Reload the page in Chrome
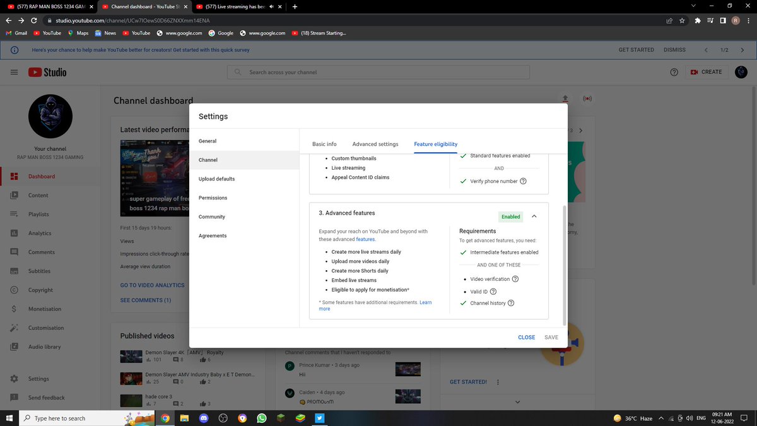The image size is (757, 426). tap(33, 20)
